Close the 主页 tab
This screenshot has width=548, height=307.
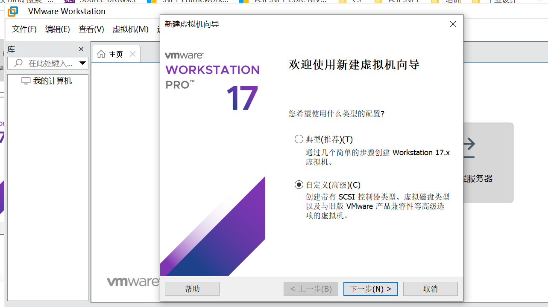click(x=132, y=54)
